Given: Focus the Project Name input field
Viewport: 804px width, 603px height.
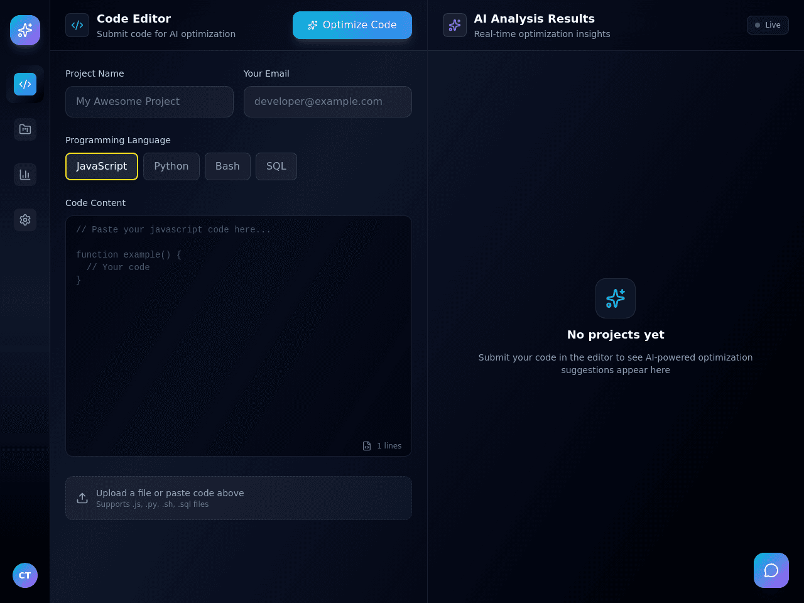Looking at the screenshot, I should (149, 102).
